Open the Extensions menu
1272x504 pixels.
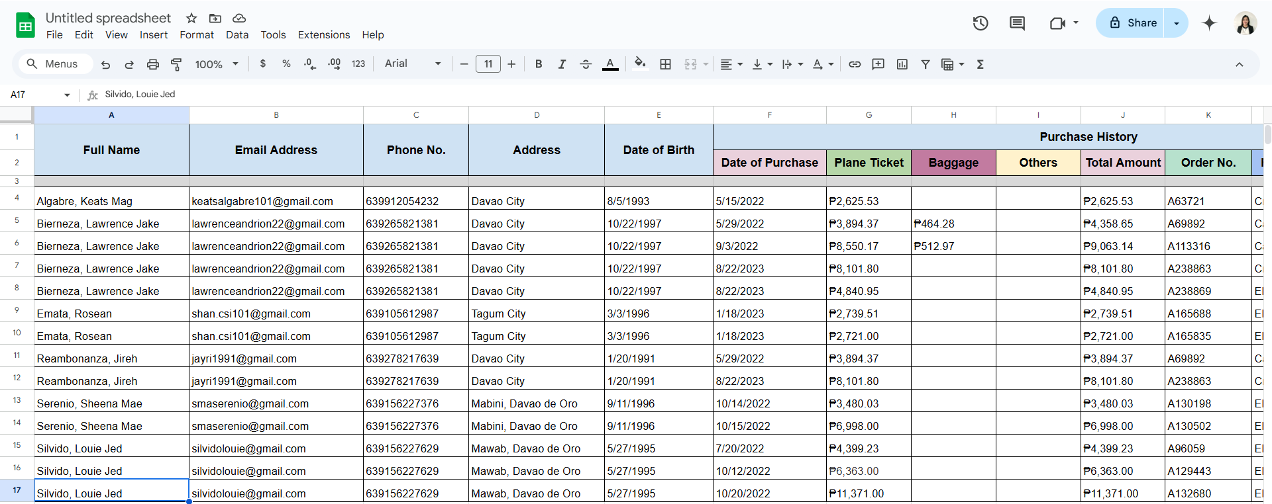(323, 35)
